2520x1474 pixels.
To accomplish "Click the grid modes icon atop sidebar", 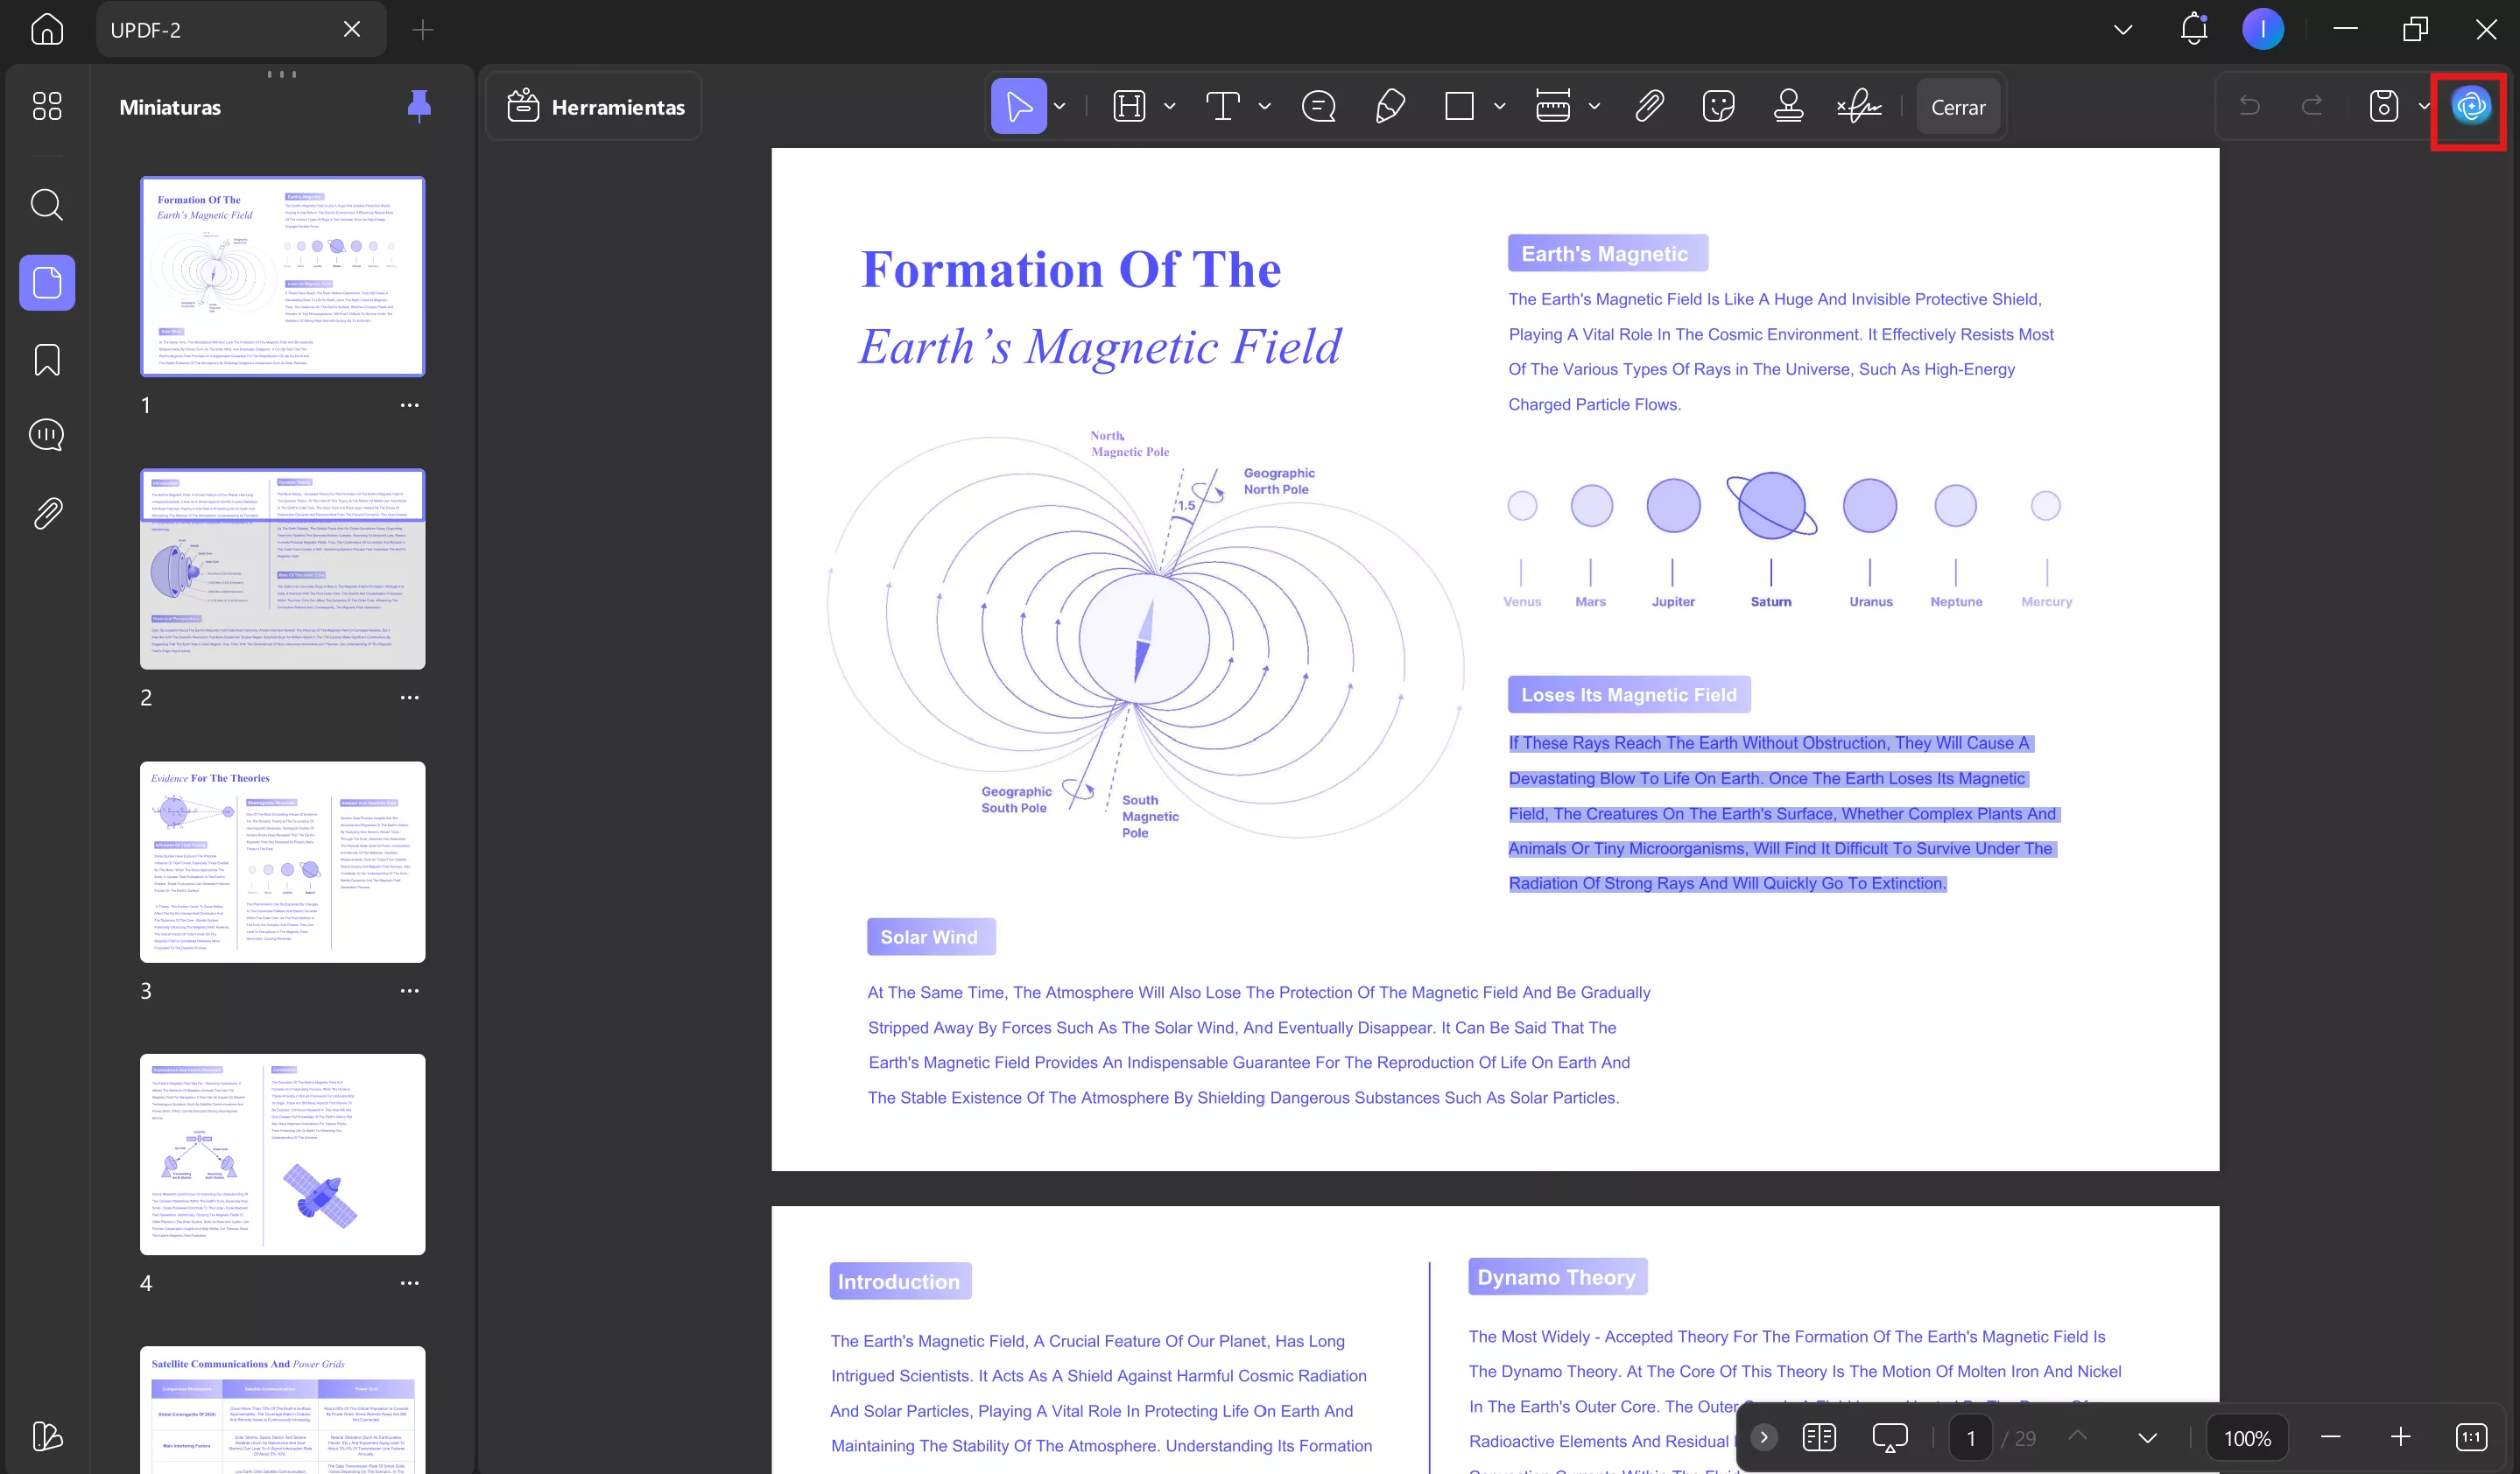I will (47, 106).
